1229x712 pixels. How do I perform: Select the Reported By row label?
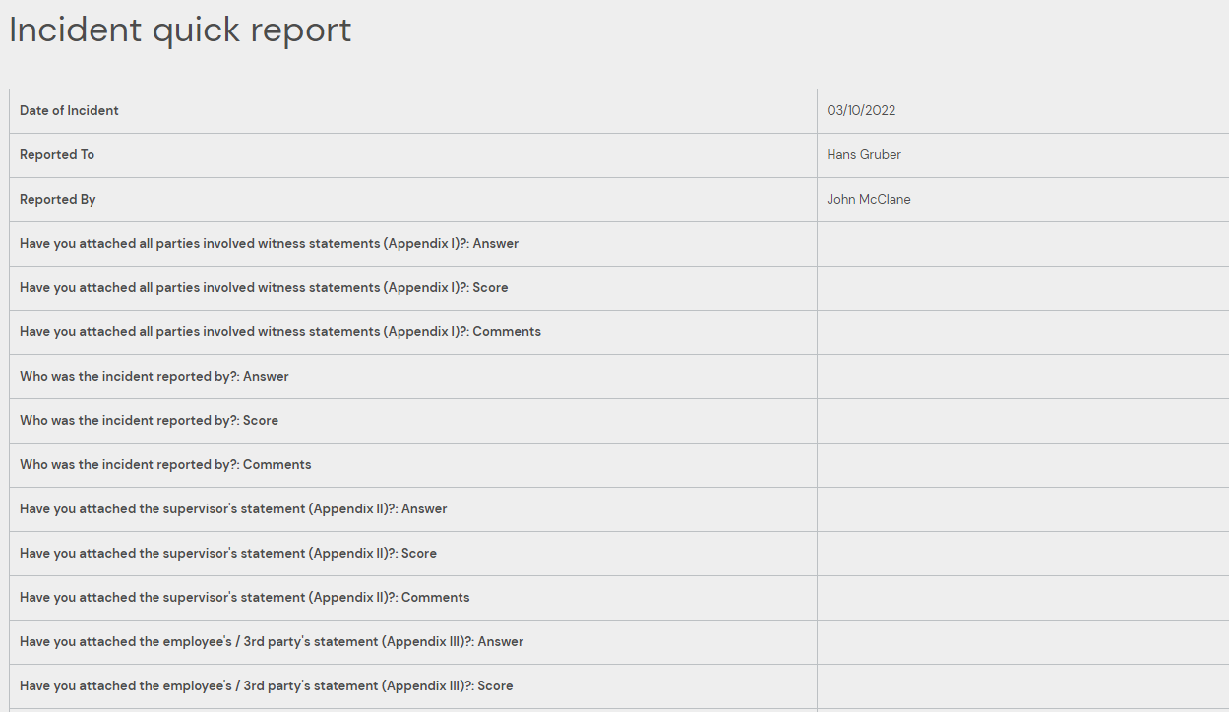coord(58,200)
